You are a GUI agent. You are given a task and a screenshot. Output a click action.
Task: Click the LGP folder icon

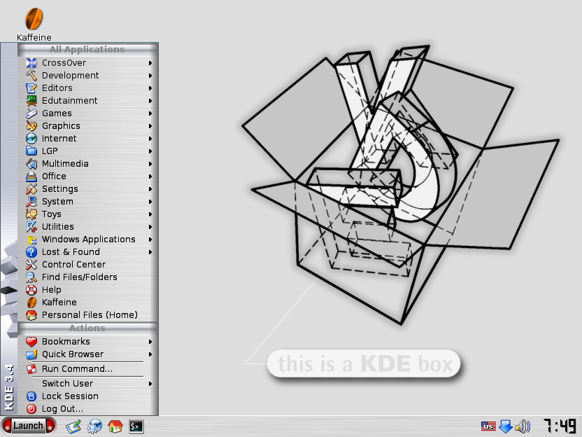click(31, 151)
